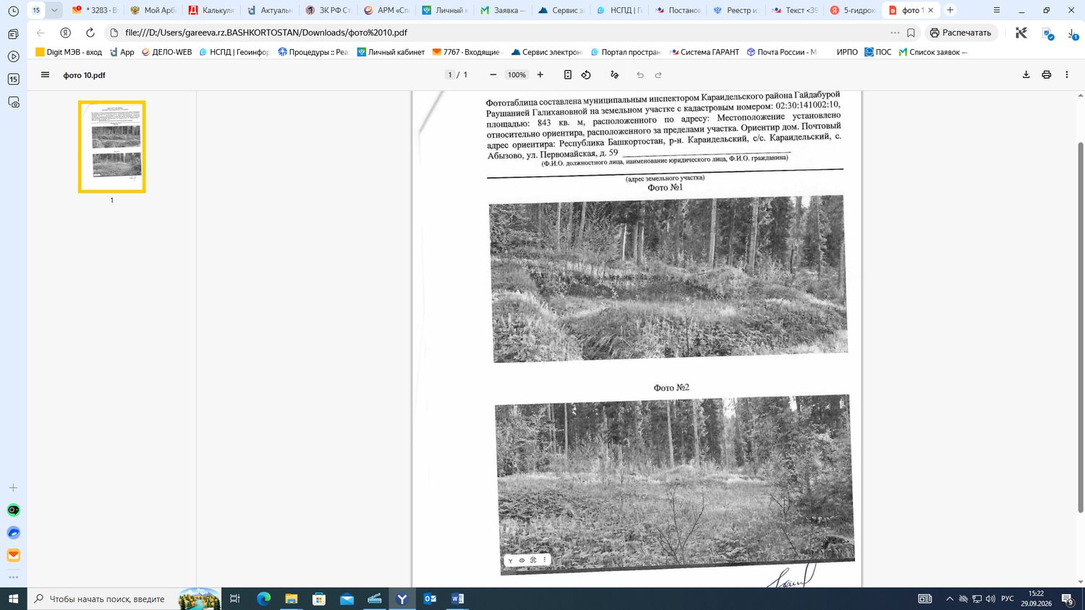Print the PDF using the printer icon

1046,74
